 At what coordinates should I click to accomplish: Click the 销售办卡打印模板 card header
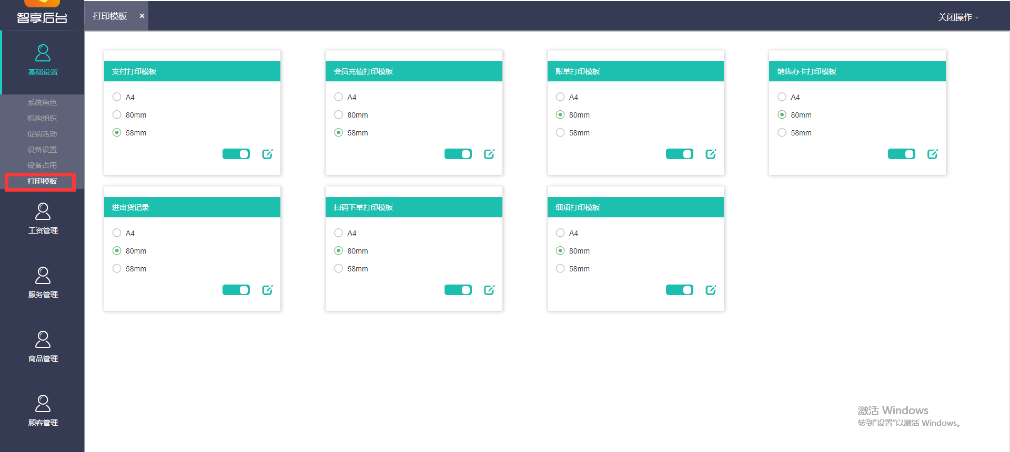click(857, 71)
